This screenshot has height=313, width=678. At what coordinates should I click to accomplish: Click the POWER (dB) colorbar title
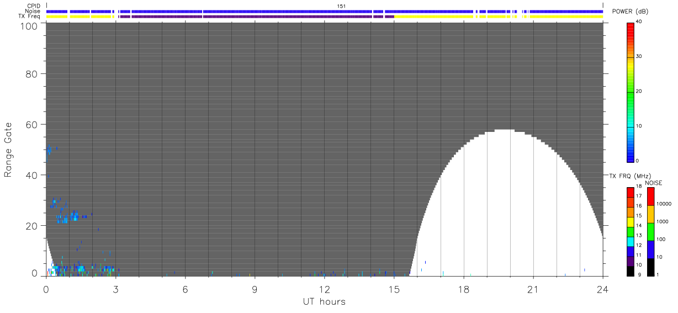630,12
